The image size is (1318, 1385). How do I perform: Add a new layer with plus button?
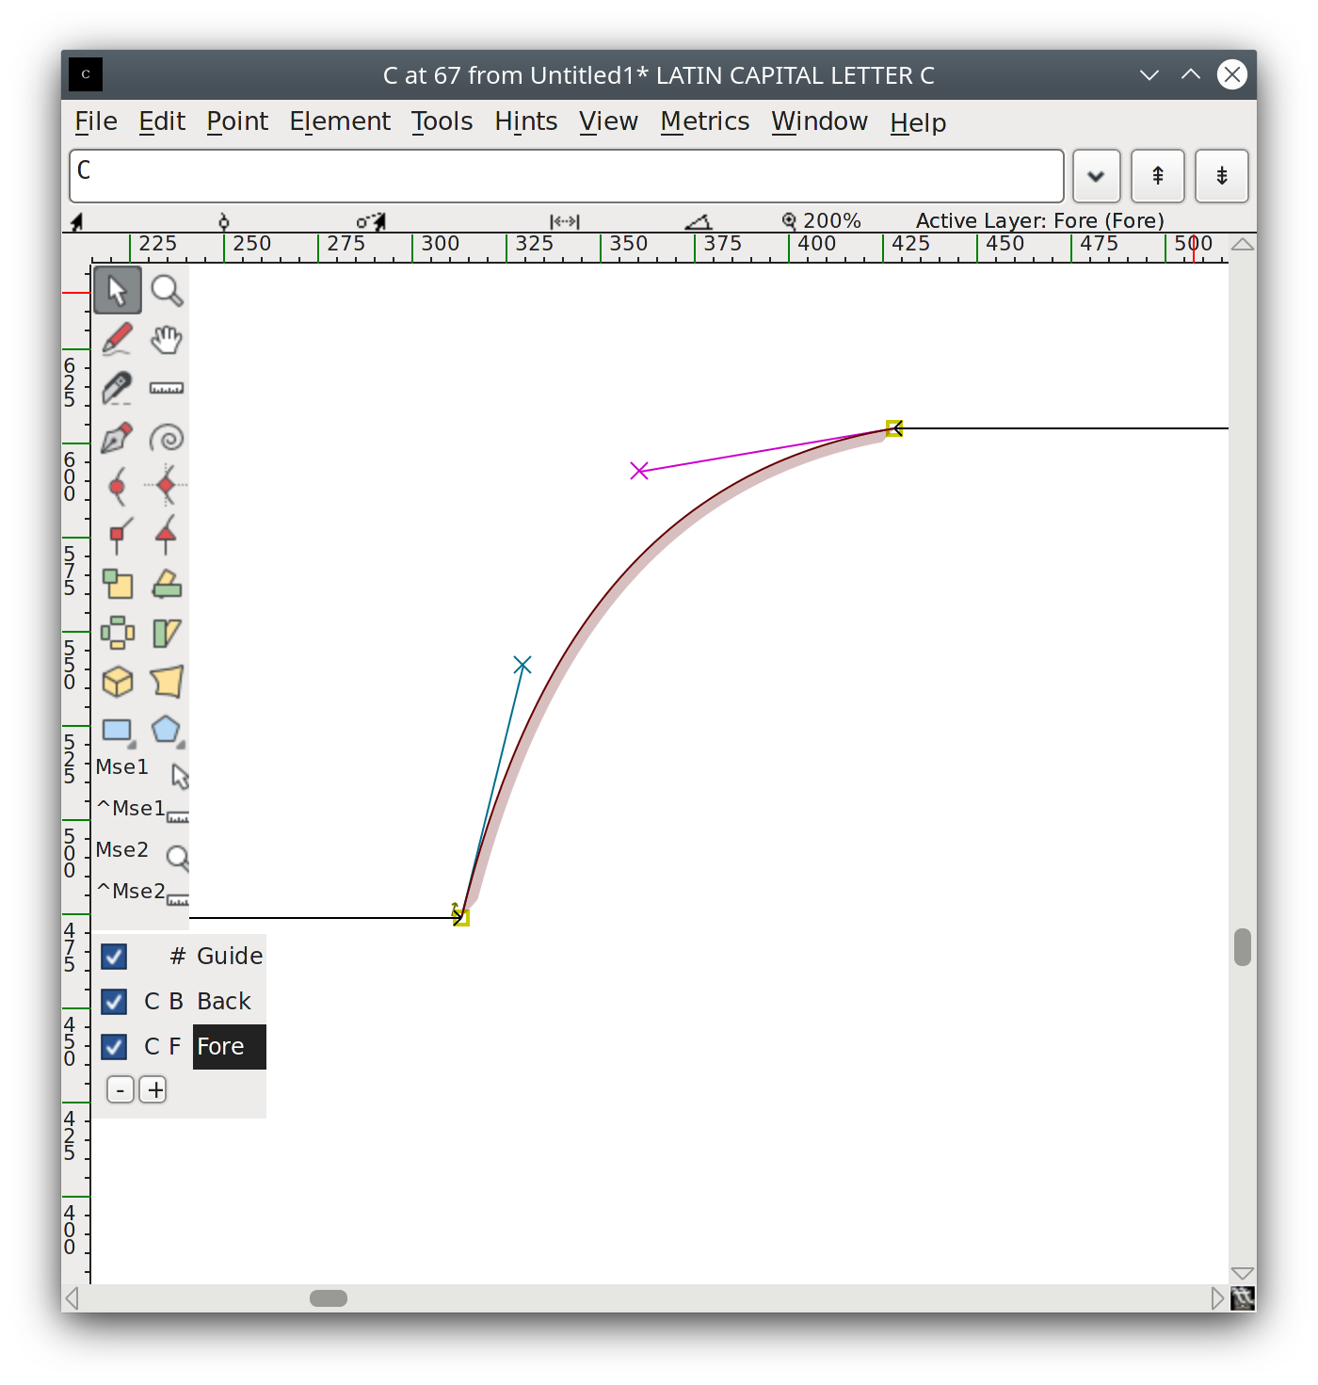(x=153, y=1090)
